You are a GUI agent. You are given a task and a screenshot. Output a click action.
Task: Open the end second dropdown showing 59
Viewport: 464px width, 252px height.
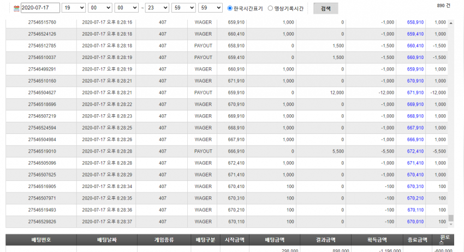(x=210, y=8)
